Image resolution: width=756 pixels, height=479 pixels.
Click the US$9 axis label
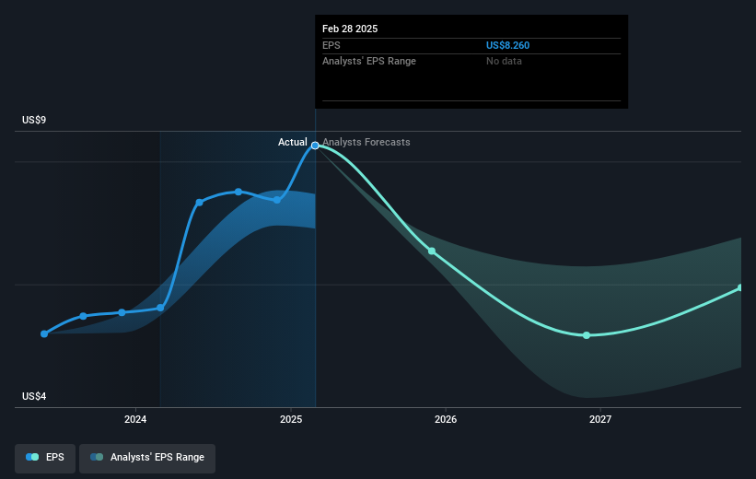pyautogui.click(x=34, y=120)
